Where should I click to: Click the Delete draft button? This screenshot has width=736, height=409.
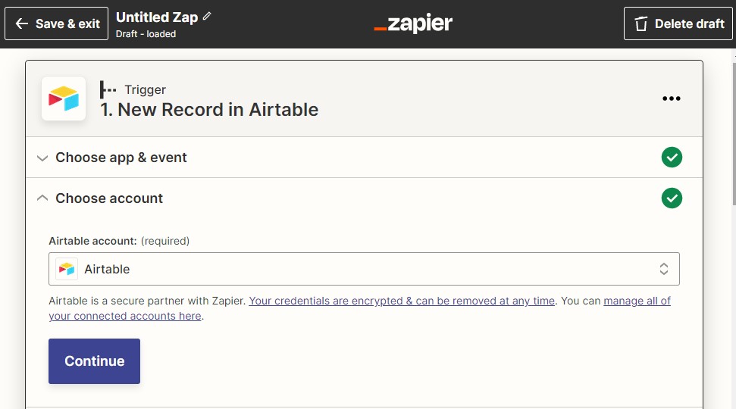[678, 23]
